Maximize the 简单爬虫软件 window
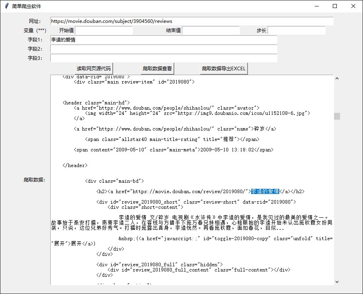The width and height of the screenshot is (363, 294). pyautogui.click(x=335, y=6)
